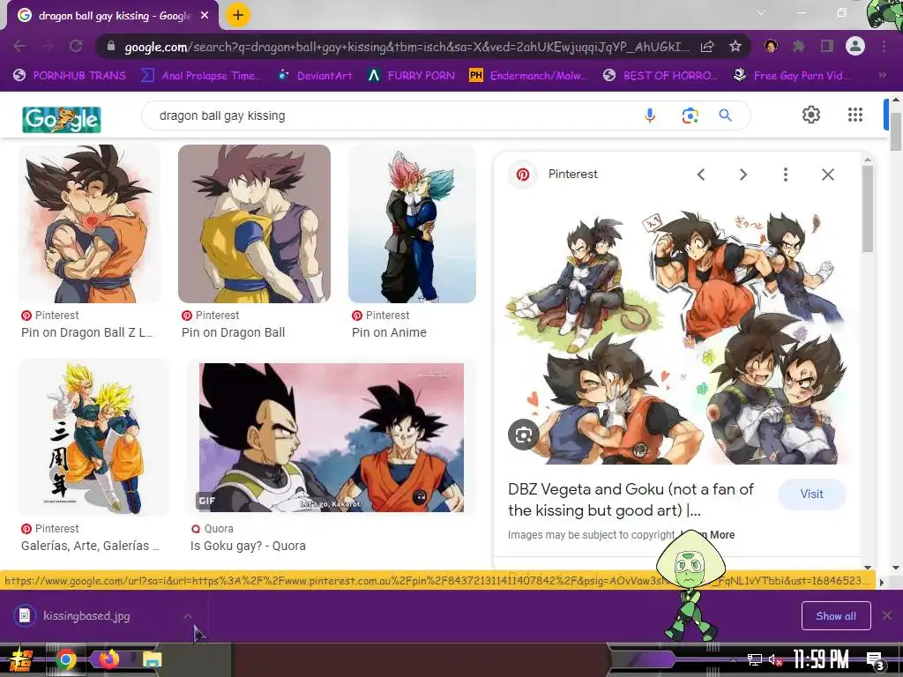Click into the Google search box

392,115
